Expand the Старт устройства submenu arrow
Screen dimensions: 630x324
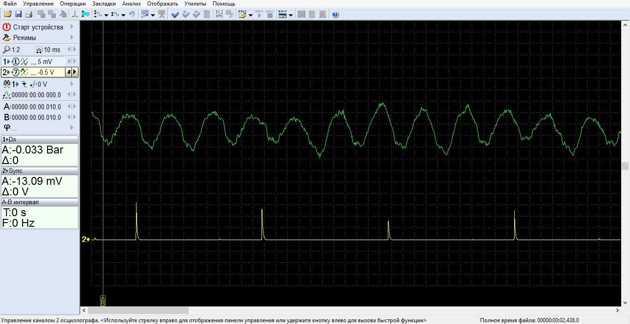(72, 27)
